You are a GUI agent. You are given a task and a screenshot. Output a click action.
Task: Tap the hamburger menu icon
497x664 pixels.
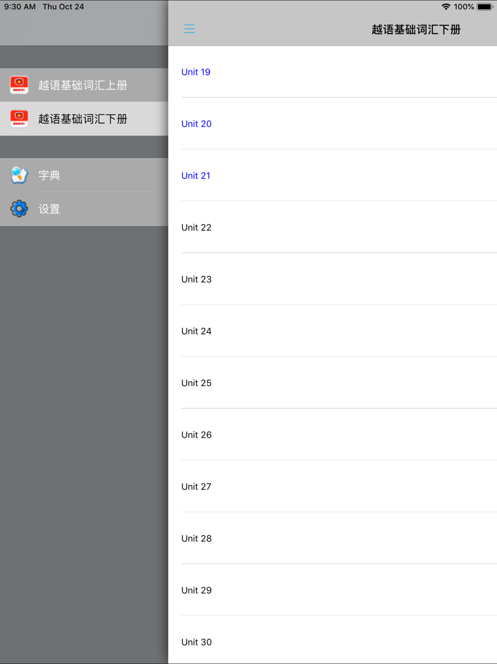[x=189, y=29]
